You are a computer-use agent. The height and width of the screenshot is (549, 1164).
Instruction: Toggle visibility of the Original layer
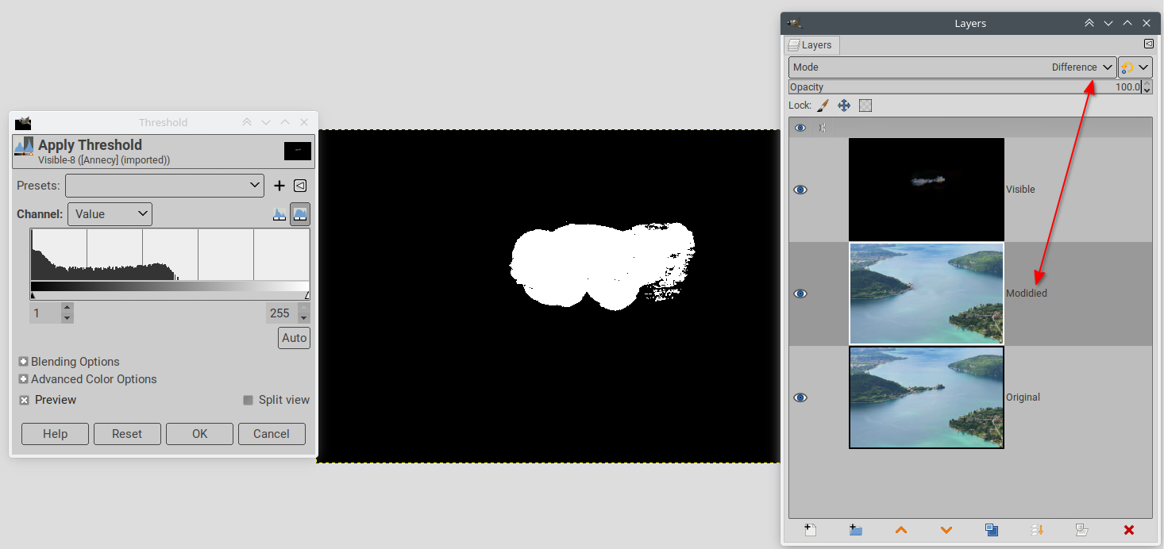pyautogui.click(x=800, y=397)
